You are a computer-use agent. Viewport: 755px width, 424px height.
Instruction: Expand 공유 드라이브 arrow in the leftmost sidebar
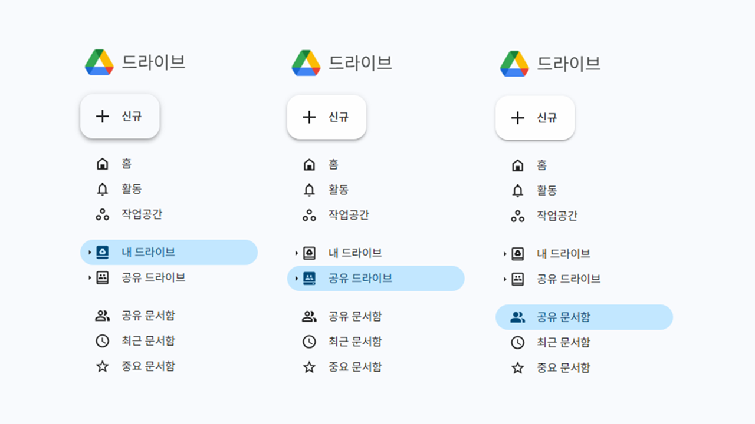click(90, 277)
